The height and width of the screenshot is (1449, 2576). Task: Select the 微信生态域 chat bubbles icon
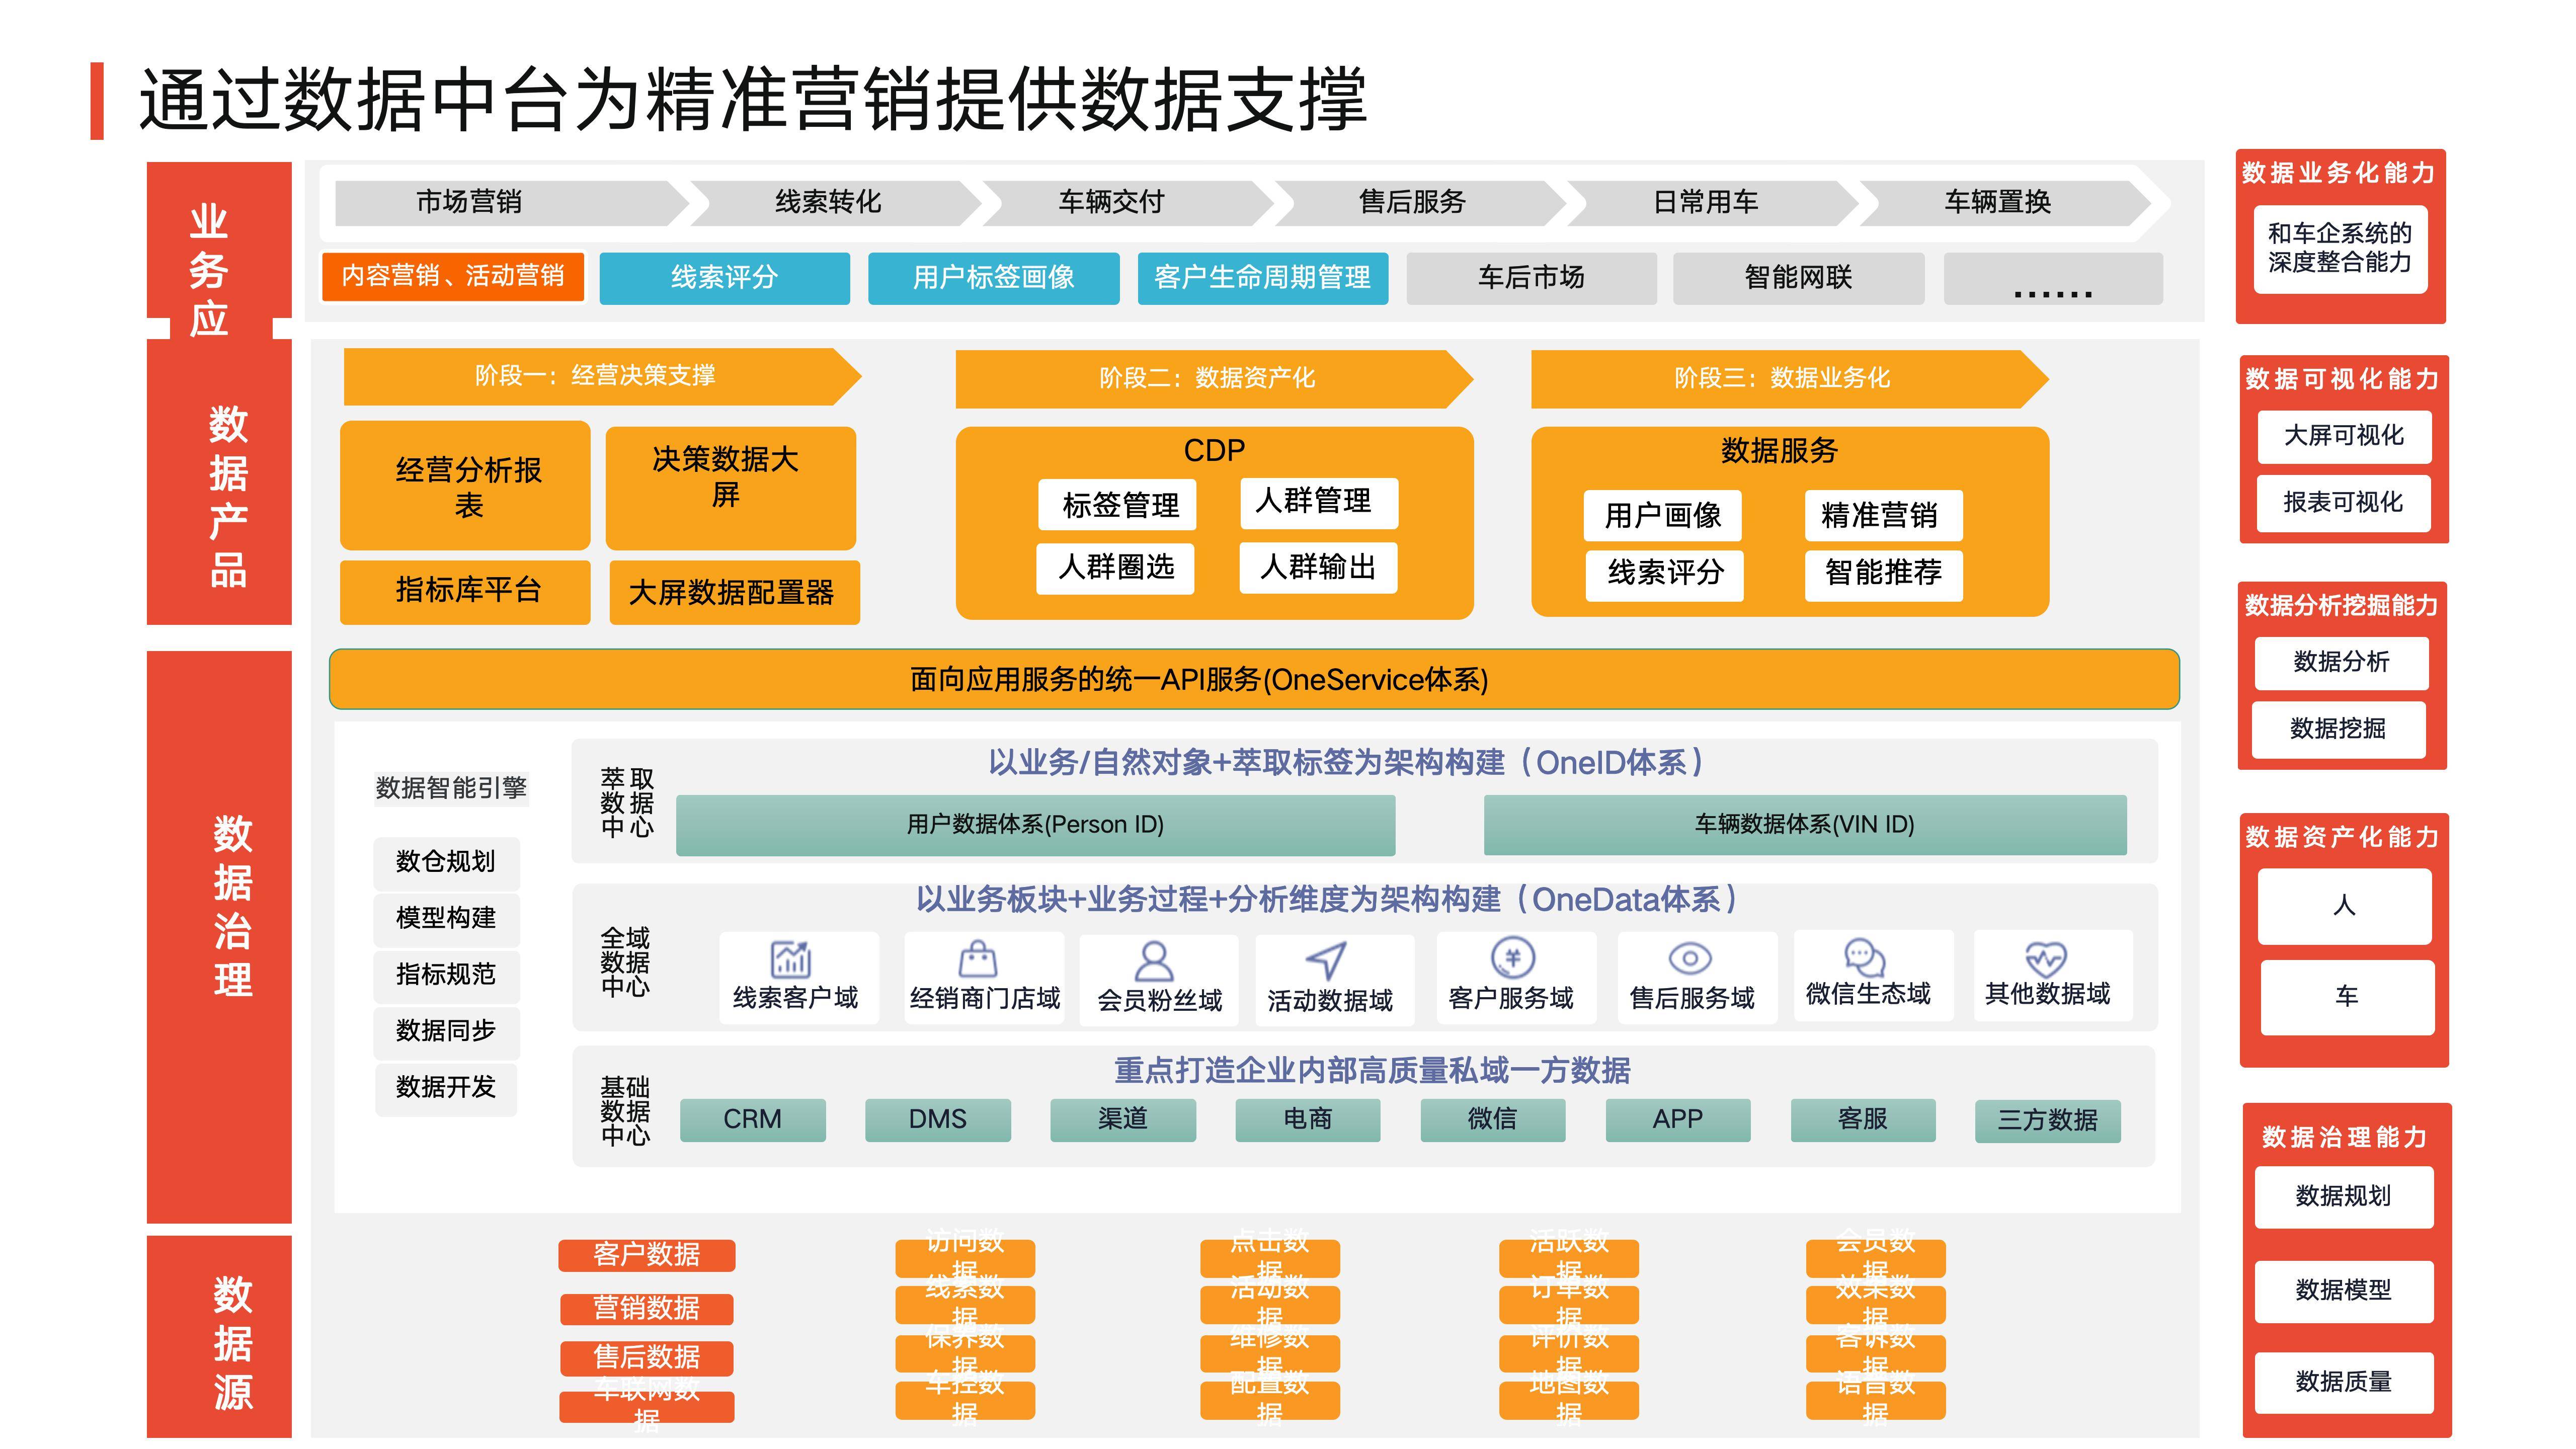tap(1863, 958)
